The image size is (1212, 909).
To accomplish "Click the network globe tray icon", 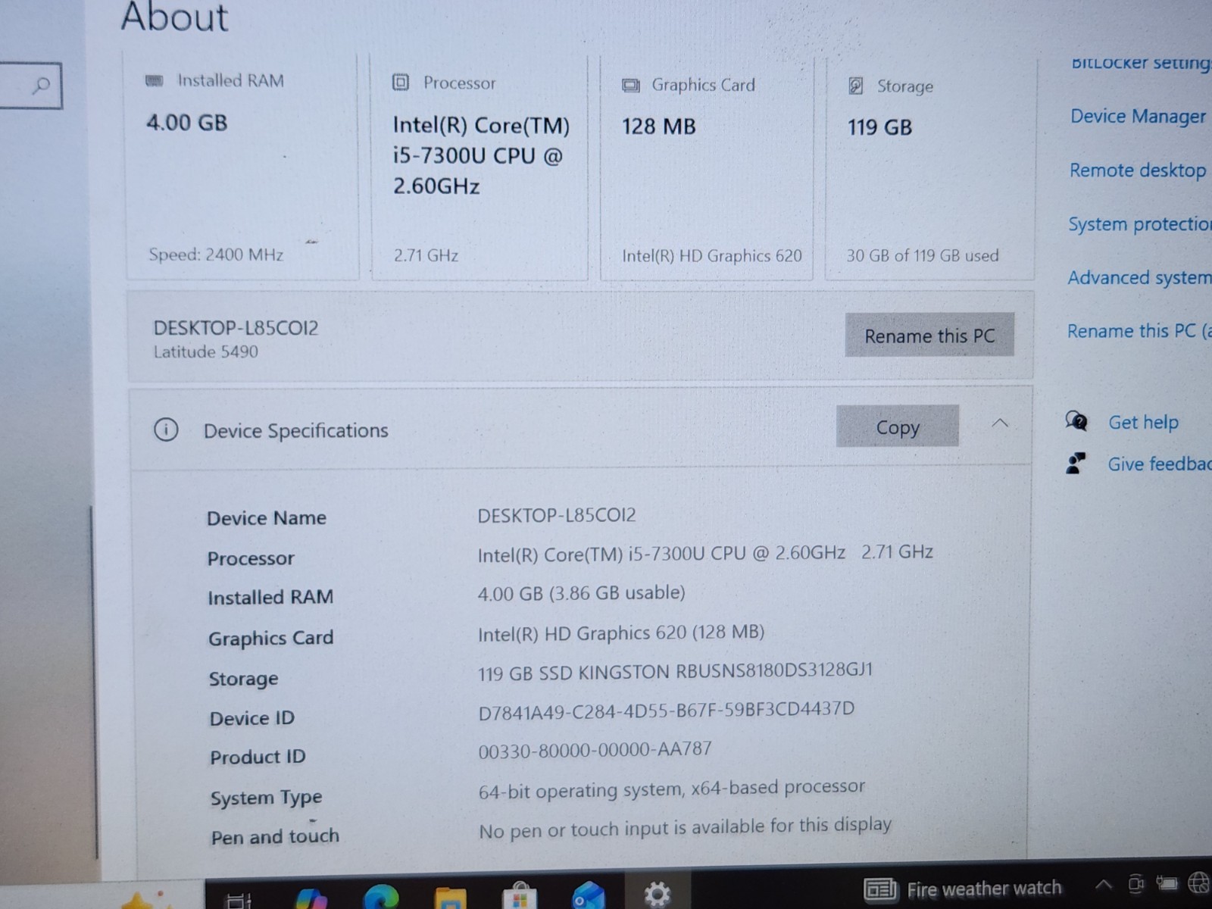I will tap(1199, 882).
